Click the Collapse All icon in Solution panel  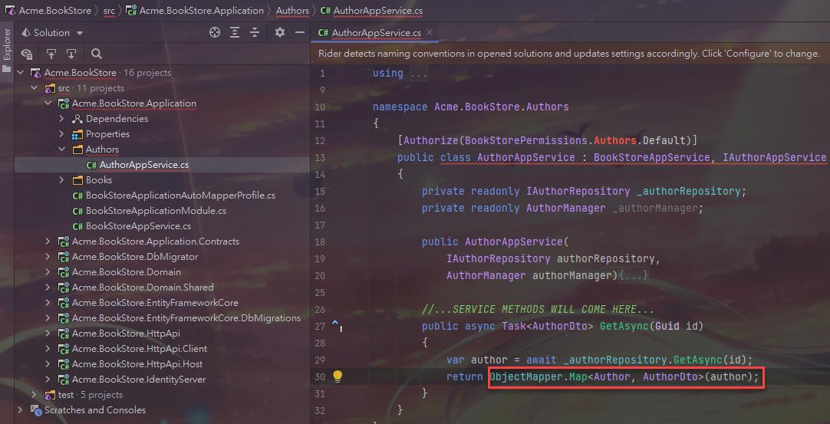click(254, 33)
